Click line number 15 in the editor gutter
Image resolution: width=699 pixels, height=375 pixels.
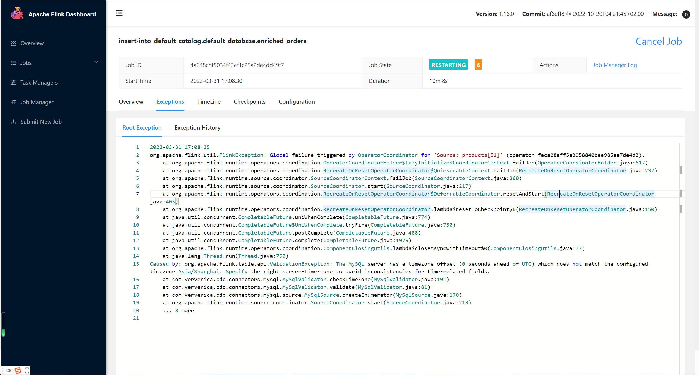[136, 264]
